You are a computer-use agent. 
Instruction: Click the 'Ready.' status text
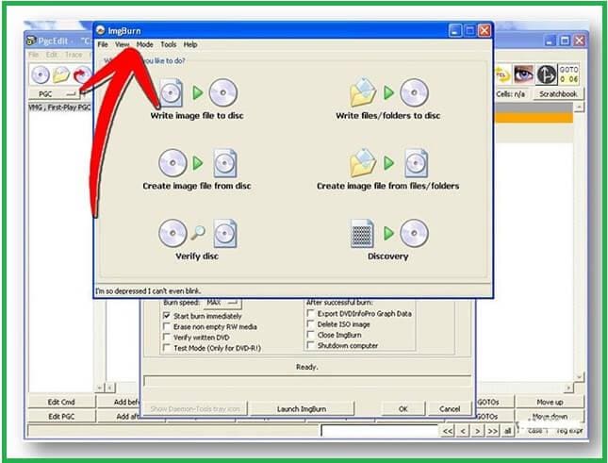[306, 367]
